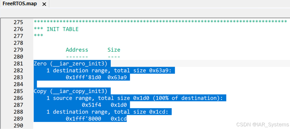Click line number 281 in the gutter

(19, 64)
